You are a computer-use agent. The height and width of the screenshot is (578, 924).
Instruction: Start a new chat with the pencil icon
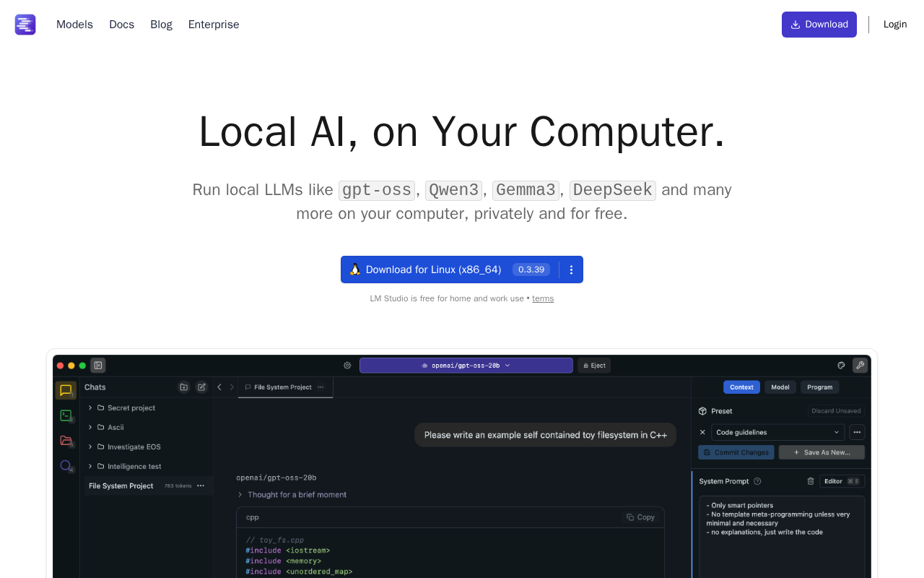tap(201, 387)
